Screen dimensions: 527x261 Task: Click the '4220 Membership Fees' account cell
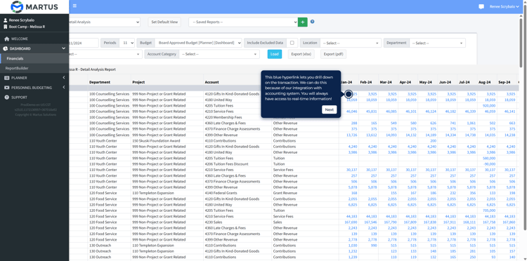pyautogui.click(x=223, y=117)
